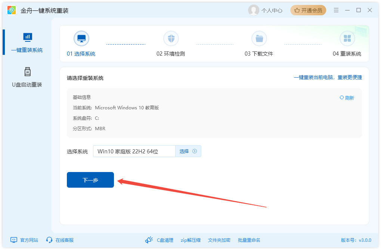Click the 03 下载文件 folder icon
The width and height of the screenshot is (381, 250).
pyautogui.click(x=259, y=38)
